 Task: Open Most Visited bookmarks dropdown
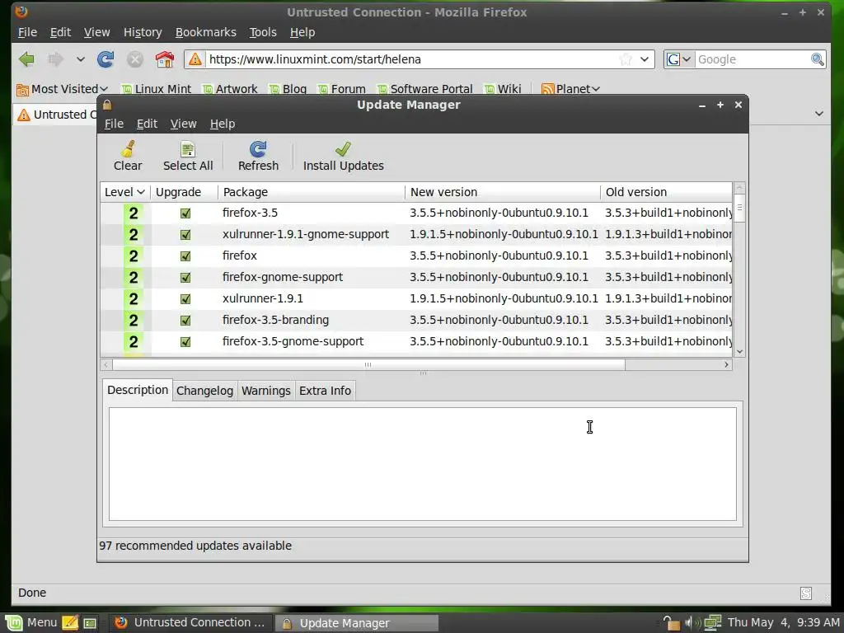click(x=63, y=89)
